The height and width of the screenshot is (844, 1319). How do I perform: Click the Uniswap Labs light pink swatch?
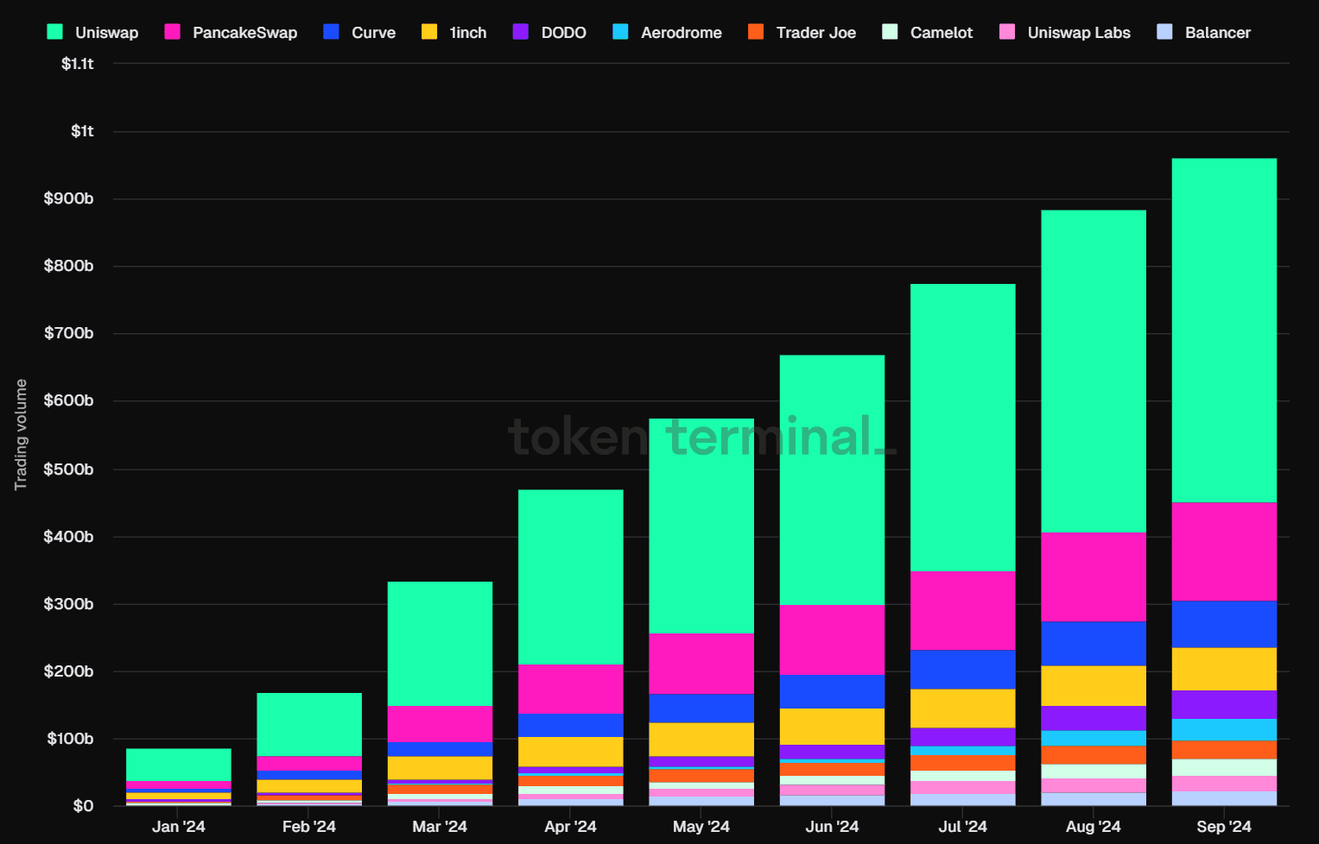[x=1007, y=32]
